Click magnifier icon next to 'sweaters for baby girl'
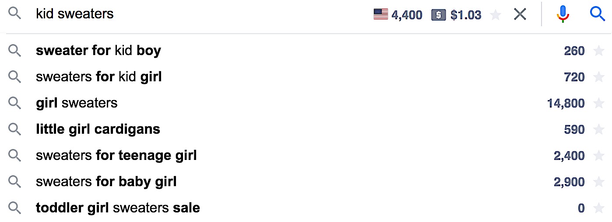 pos(15,182)
